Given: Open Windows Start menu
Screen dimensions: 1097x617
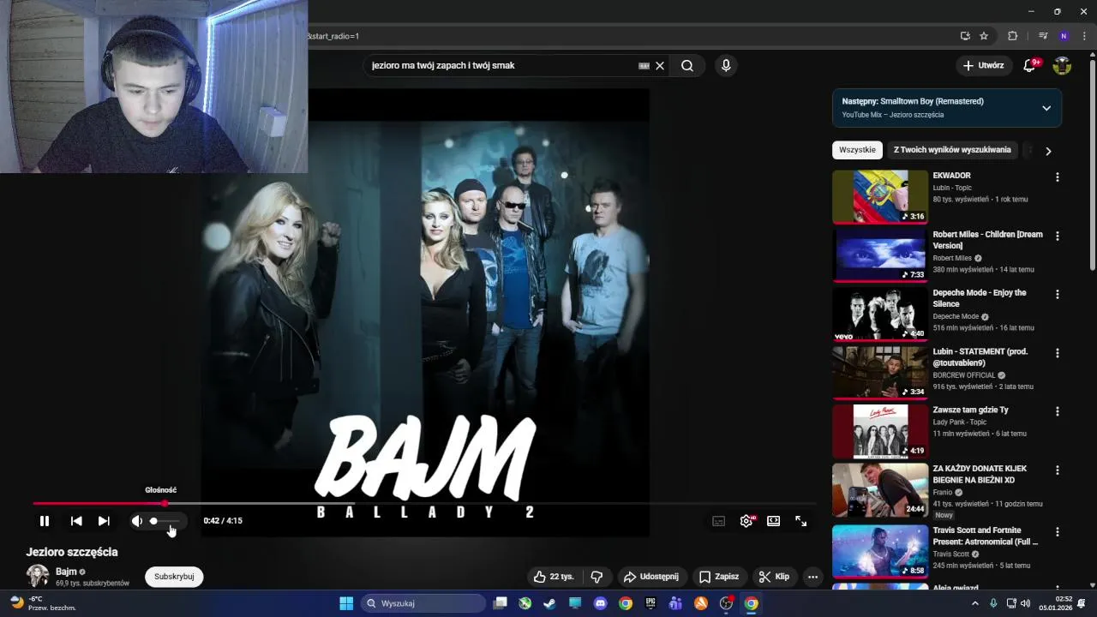Looking at the screenshot, I should point(346,603).
